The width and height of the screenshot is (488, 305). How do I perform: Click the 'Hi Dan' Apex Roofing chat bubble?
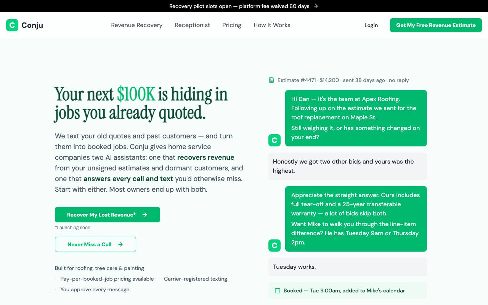click(x=356, y=118)
